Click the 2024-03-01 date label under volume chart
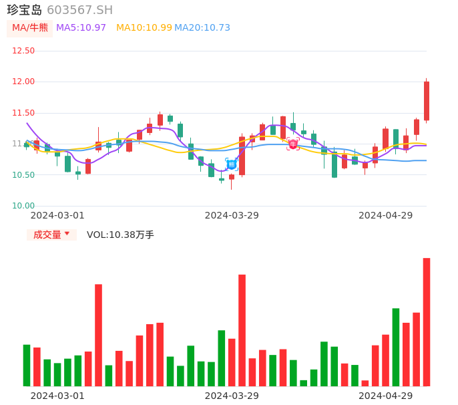 (x=57, y=396)
